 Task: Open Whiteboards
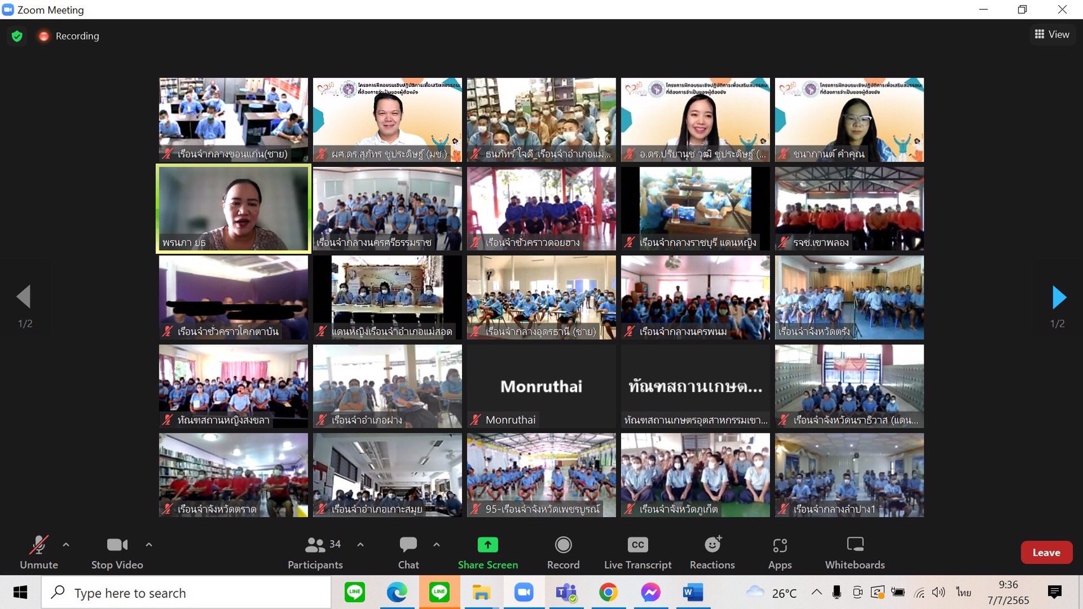point(854,553)
